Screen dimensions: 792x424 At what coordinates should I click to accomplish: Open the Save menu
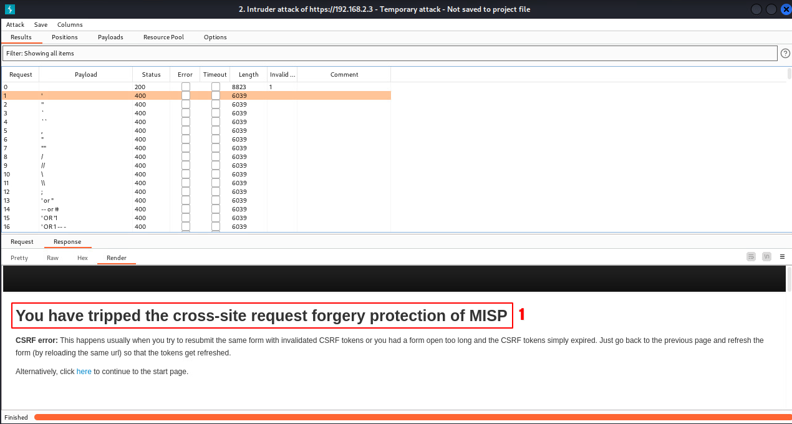41,25
